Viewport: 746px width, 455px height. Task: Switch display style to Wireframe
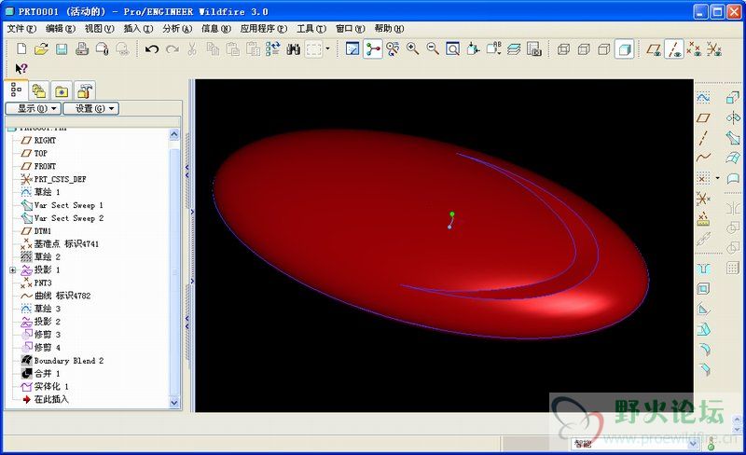(563, 49)
